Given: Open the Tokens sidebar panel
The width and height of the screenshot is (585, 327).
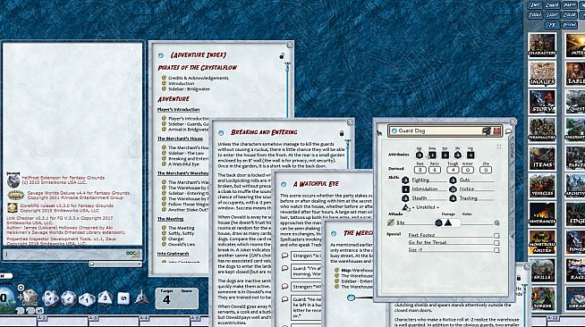Looking at the screenshot, I should coord(542,298).
